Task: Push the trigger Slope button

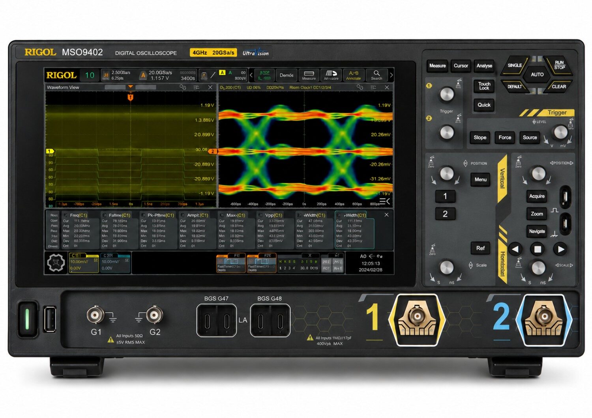Action: [480, 138]
